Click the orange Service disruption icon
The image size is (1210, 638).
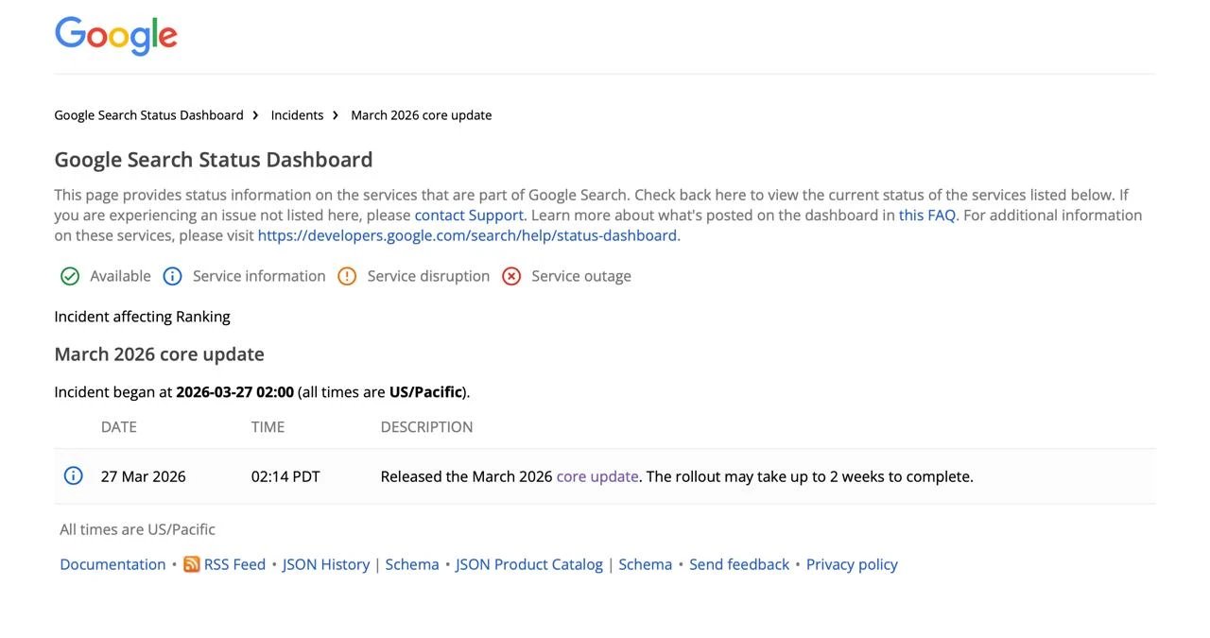(x=347, y=276)
